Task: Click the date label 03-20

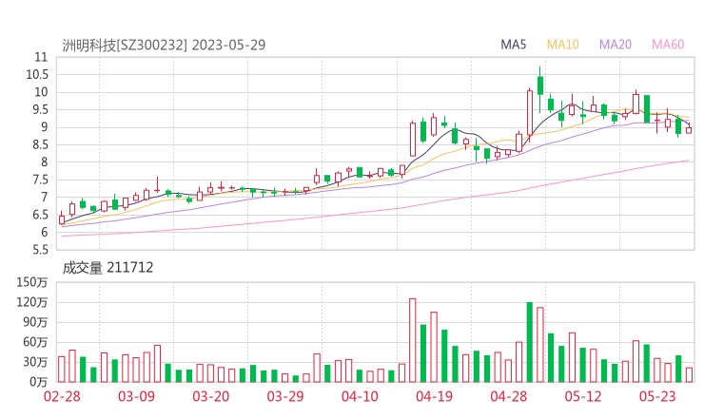Action: pos(211,396)
